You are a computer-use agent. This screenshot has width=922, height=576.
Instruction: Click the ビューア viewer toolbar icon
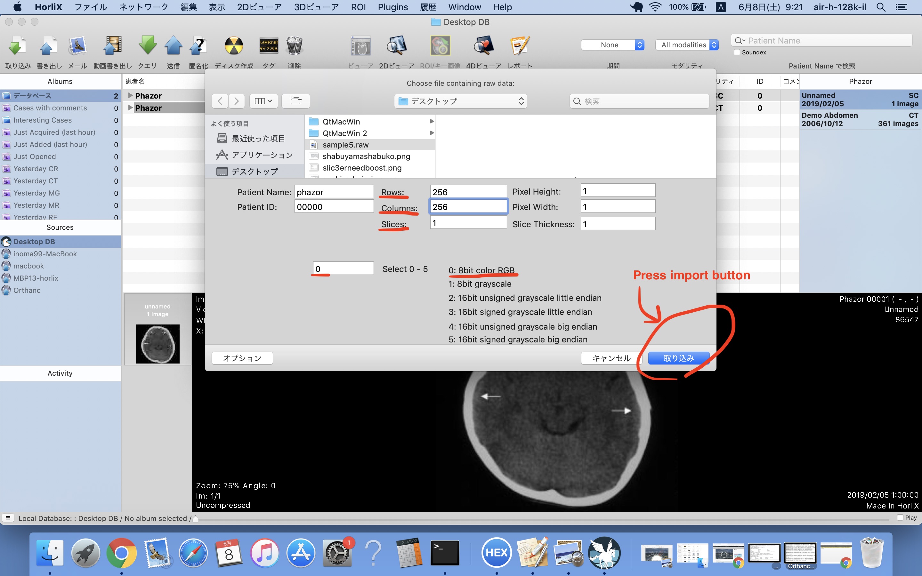(x=360, y=46)
